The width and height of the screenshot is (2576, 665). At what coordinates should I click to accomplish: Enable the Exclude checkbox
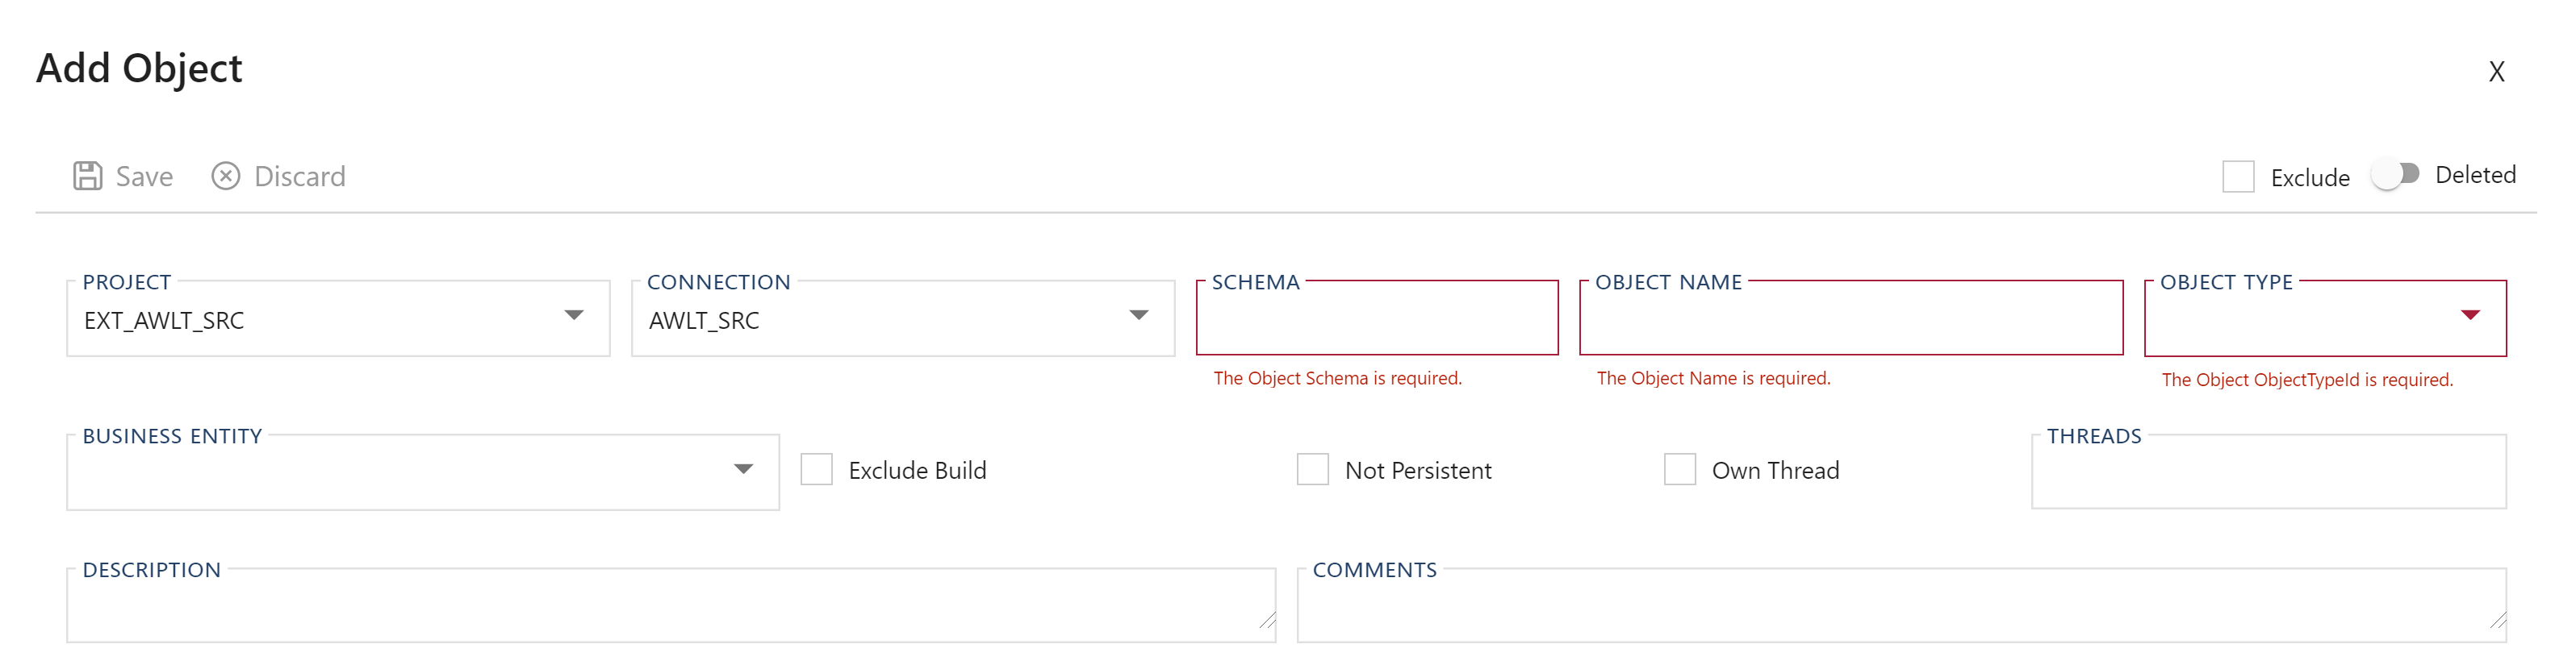(2237, 175)
